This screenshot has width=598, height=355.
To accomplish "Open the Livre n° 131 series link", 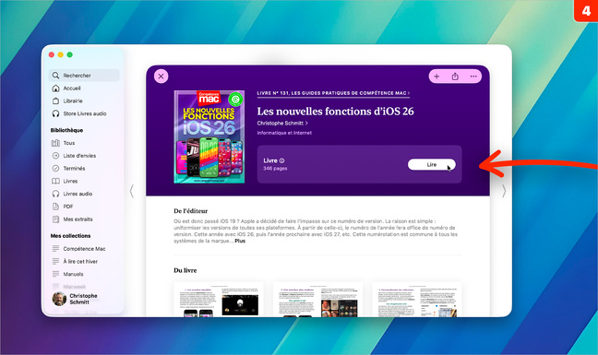I will [x=333, y=93].
